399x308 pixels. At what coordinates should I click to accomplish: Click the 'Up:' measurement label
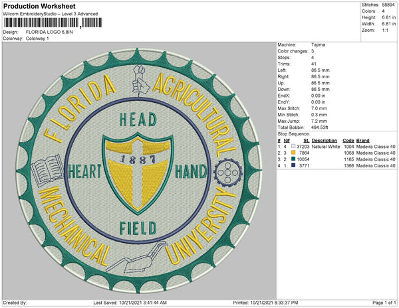281,83
